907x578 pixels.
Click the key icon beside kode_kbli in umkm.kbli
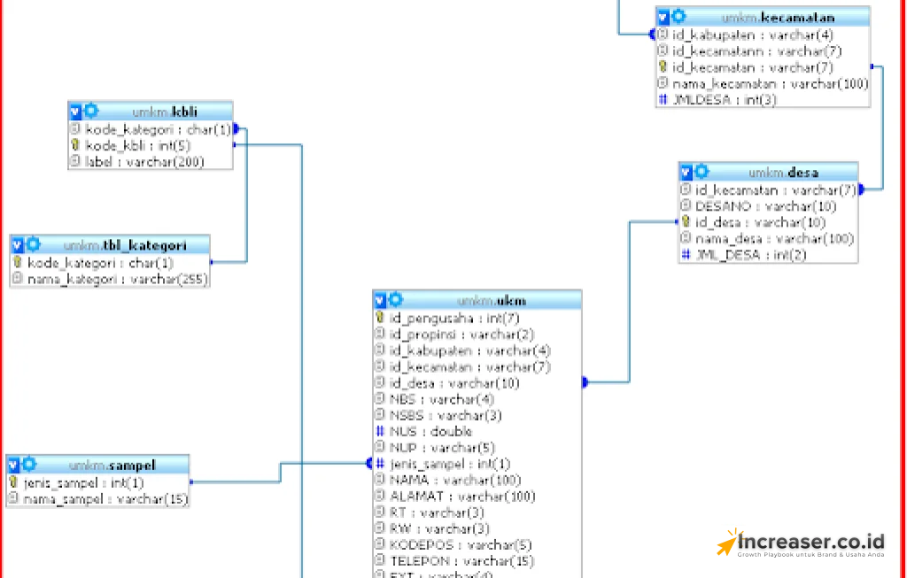(75, 145)
